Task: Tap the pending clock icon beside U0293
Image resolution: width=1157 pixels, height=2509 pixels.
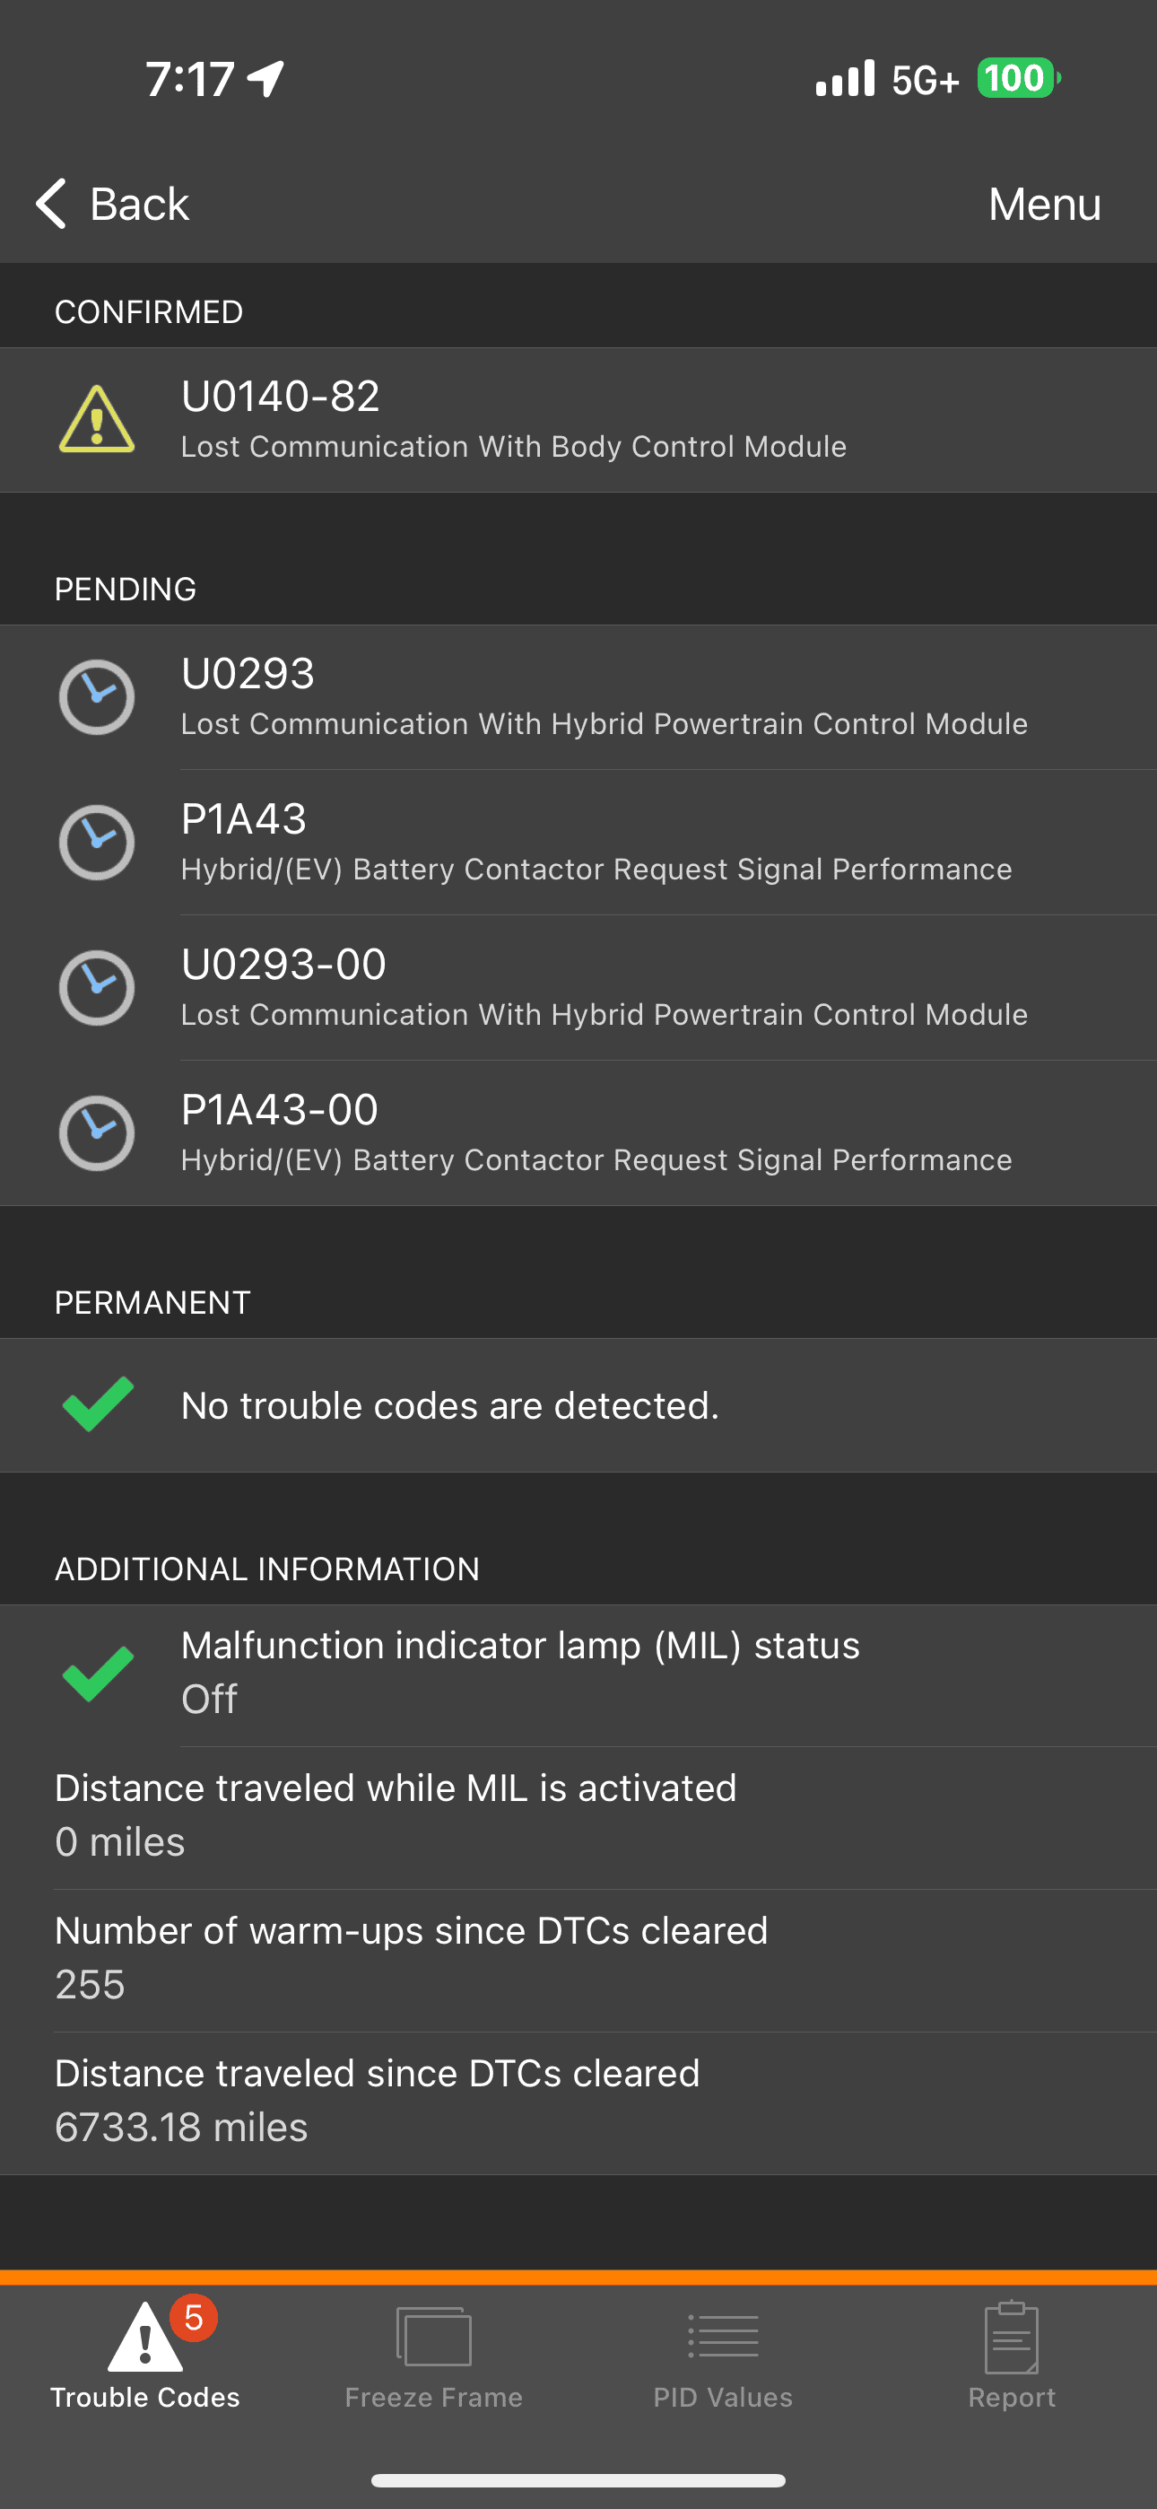Action: 97,697
